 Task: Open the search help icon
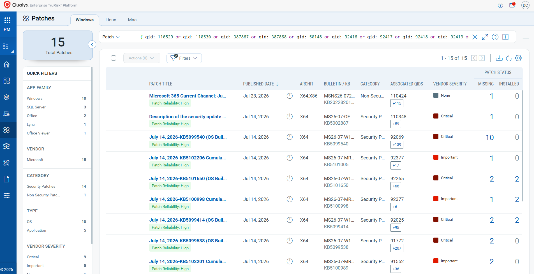point(495,37)
